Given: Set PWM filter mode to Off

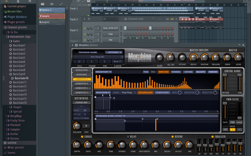Looking at the screenshot, I should click(225, 129).
